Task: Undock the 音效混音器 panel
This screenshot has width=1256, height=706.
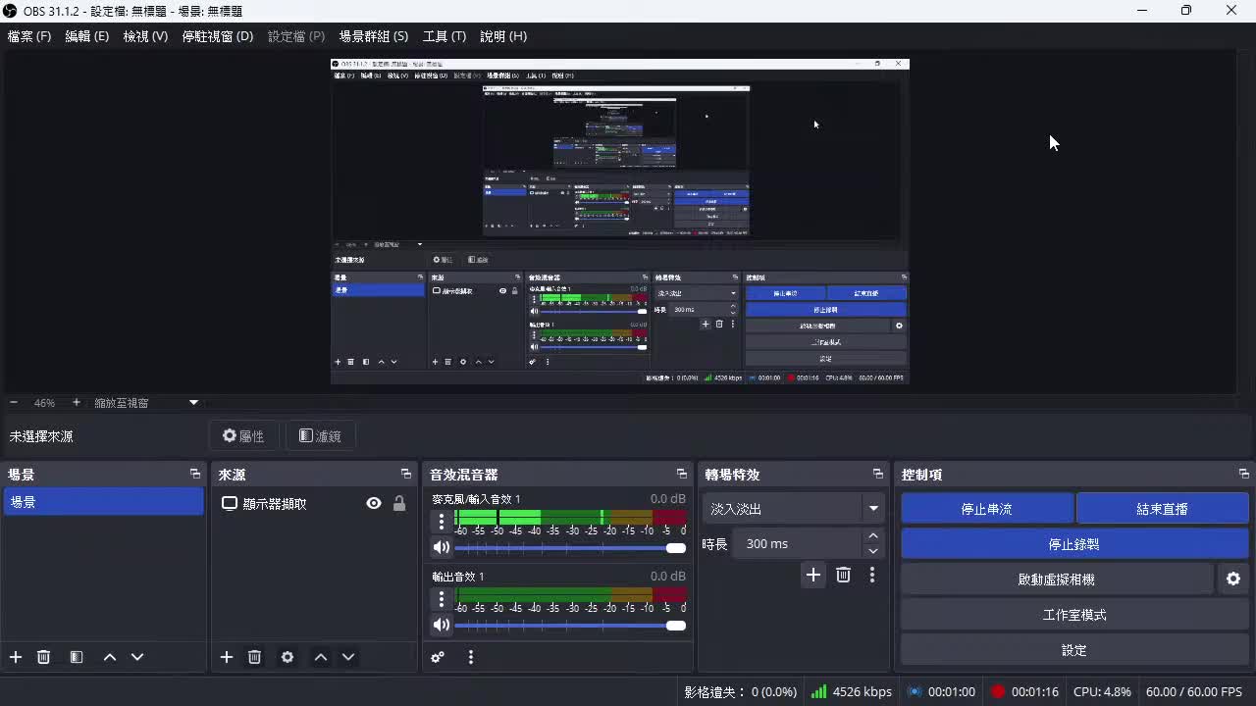Action: 682,474
